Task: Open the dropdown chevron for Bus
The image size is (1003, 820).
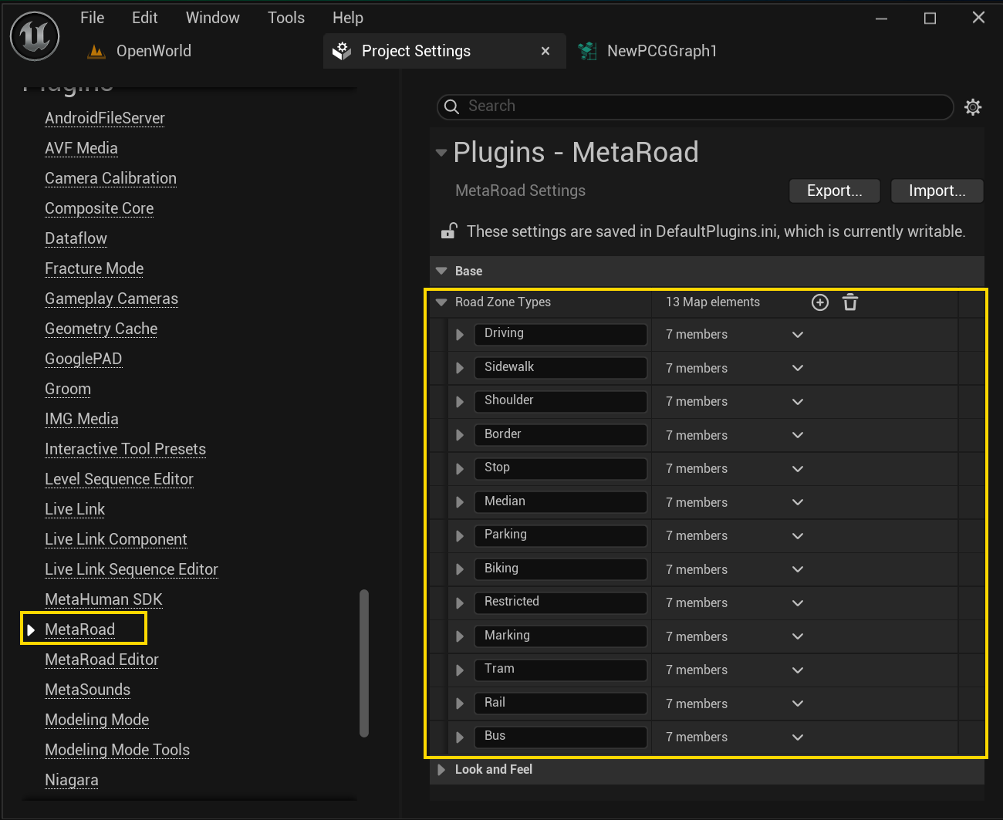Action: [x=798, y=737]
